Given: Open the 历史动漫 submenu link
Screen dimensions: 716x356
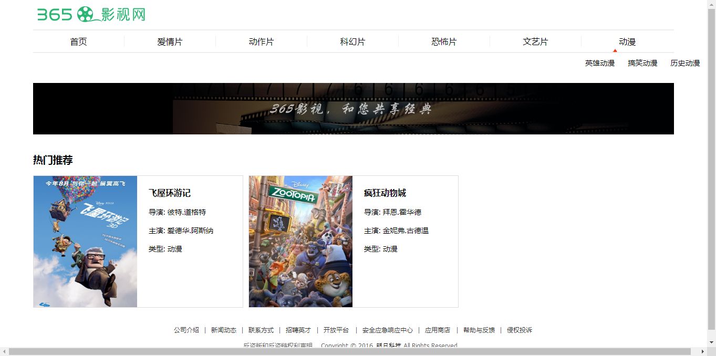Looking at the screenshot, I should (x=685, y=63).
